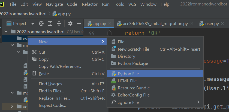Click Expand All icon in Project toolbar
This screenshot has width=229, height=112.
click(x=50, y=23)
